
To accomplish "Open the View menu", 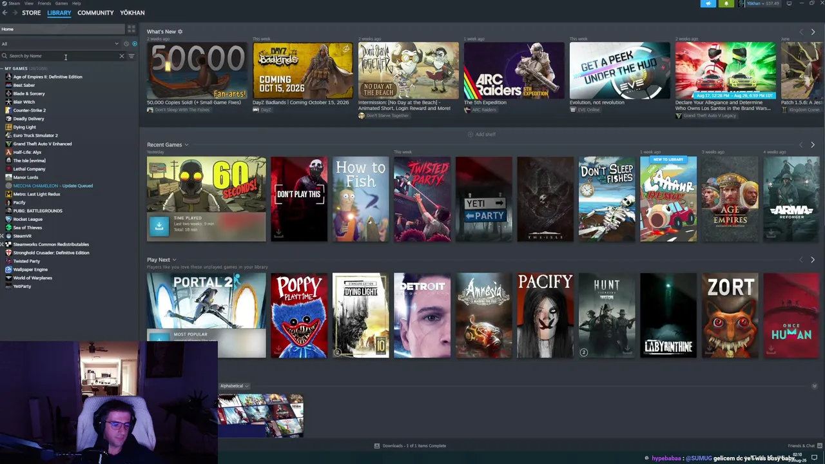I will click(29, 3).
